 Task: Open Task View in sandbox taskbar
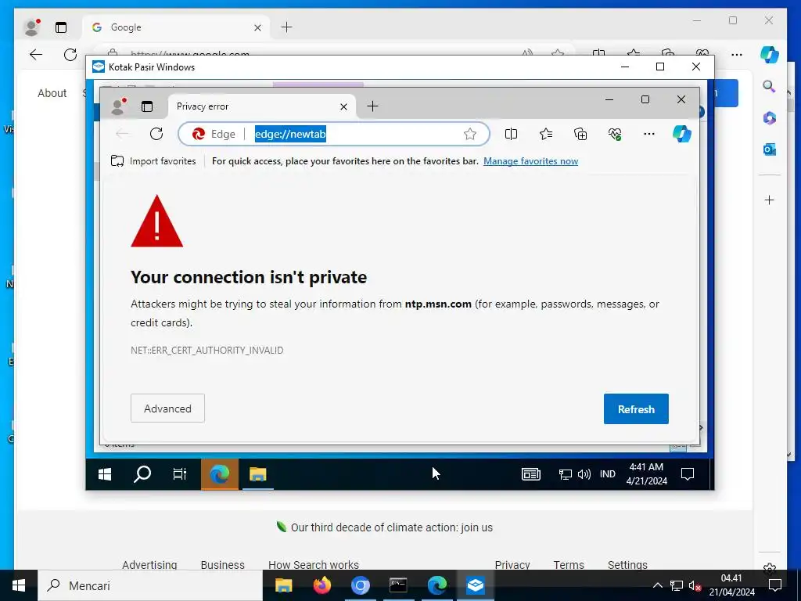point(179,474)
